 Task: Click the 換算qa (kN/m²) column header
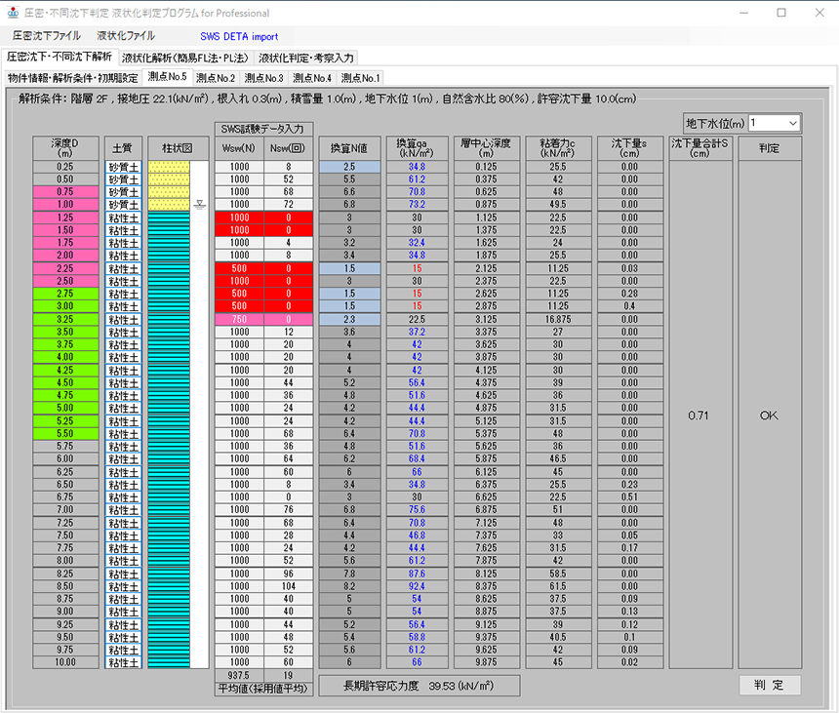pos(417,148)
